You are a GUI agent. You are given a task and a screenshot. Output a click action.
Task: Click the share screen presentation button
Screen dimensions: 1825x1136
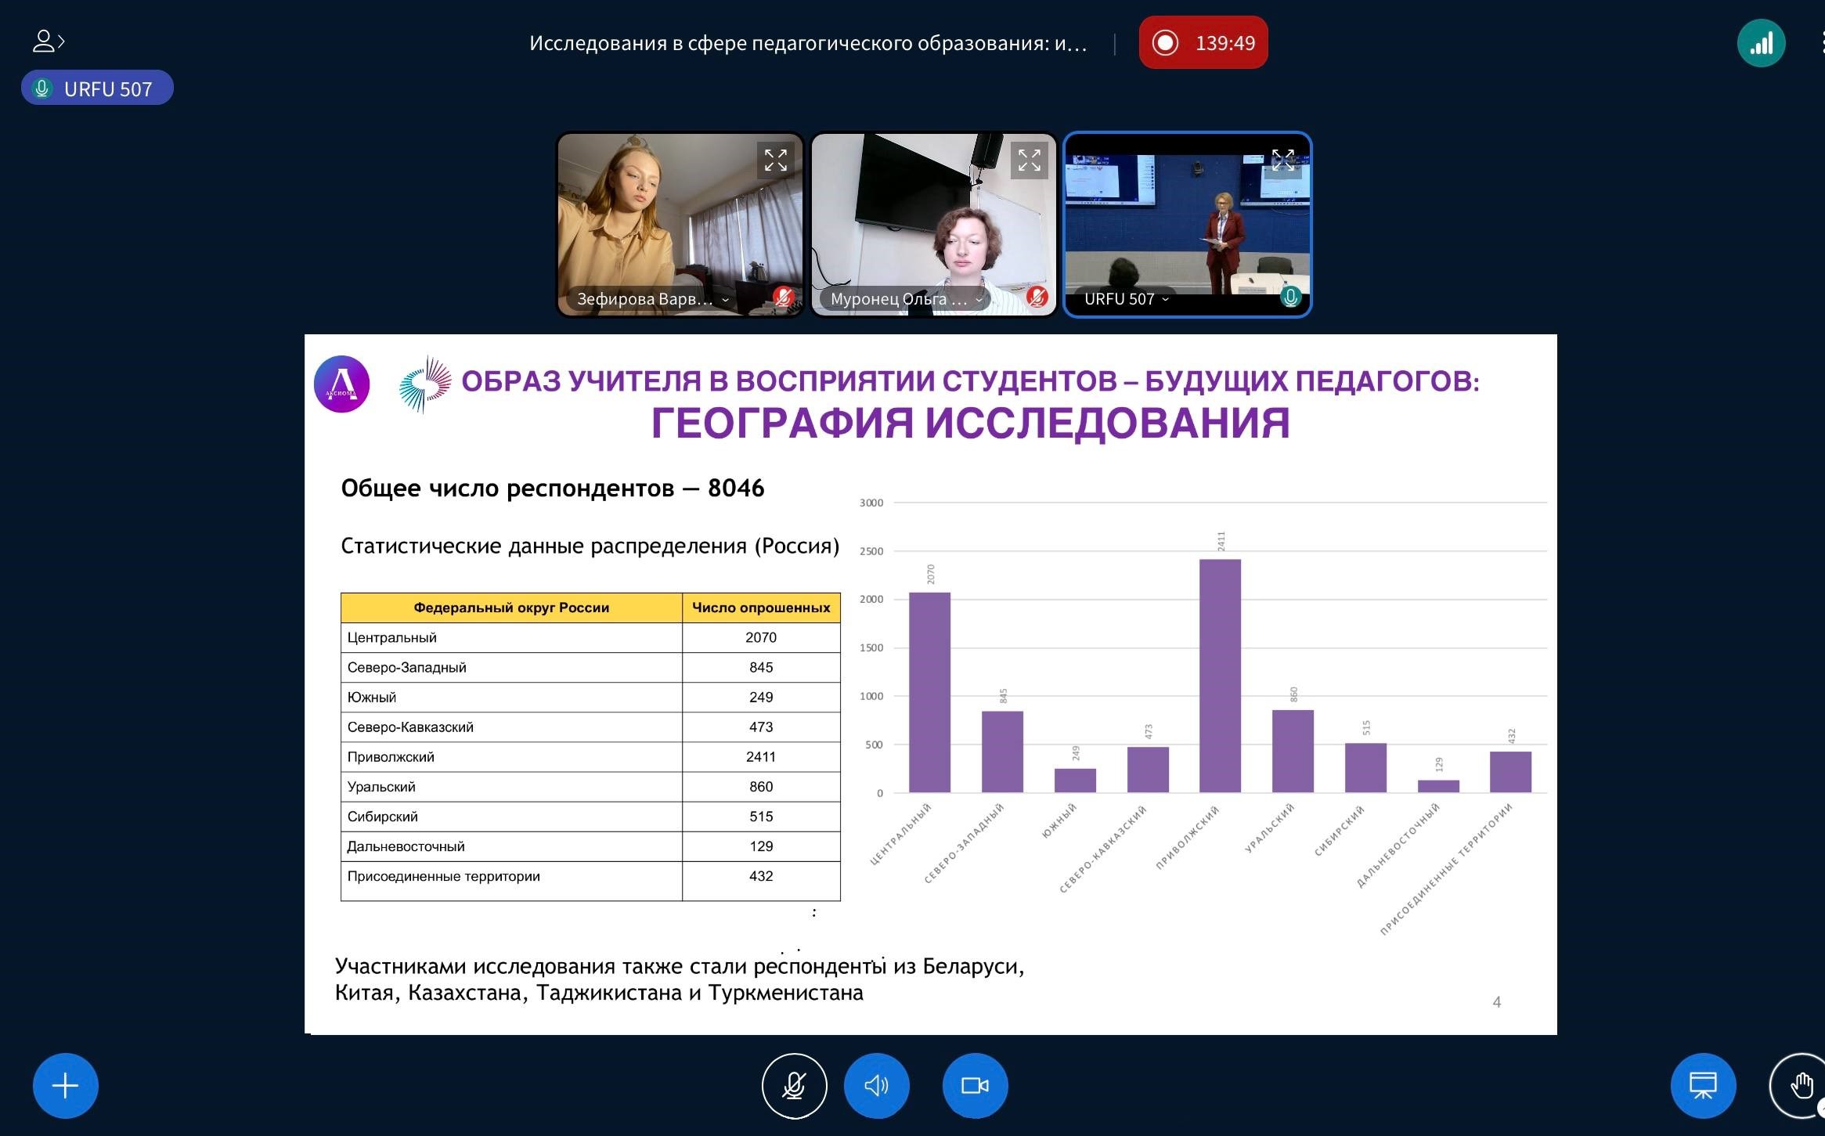coord(1703,1085)
